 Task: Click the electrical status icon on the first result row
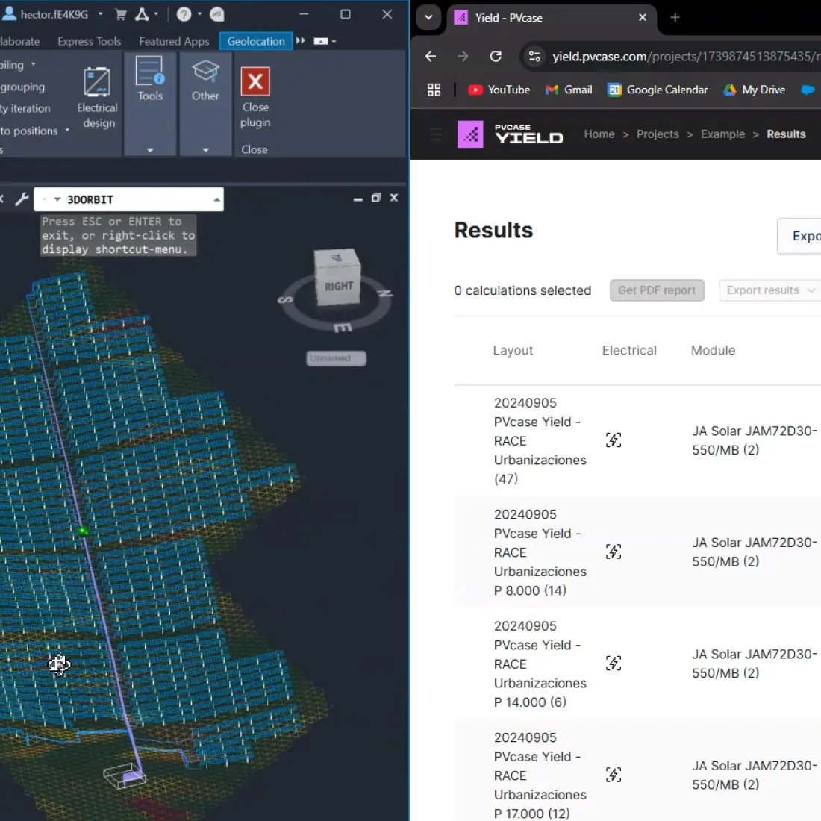[614, 440]
